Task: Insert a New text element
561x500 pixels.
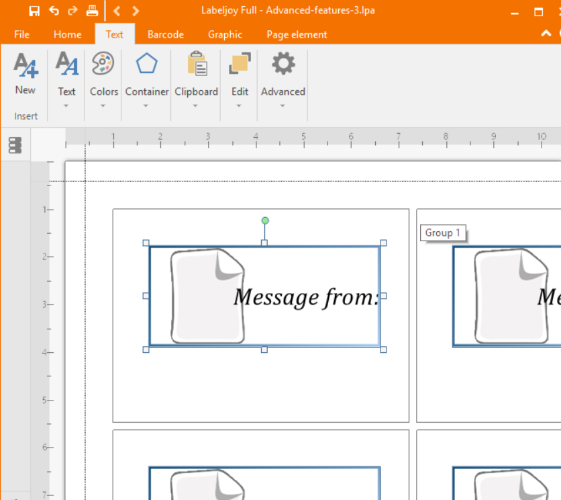Action: pyautogui.click(x=25, y=73)
